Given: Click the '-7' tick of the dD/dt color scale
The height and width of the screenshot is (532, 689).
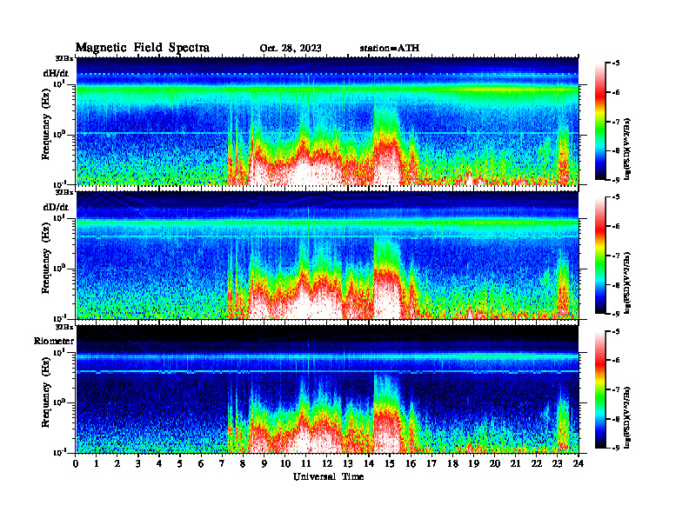Looking at the screenshot, I should pyautogui.click(x=615, y=256).
